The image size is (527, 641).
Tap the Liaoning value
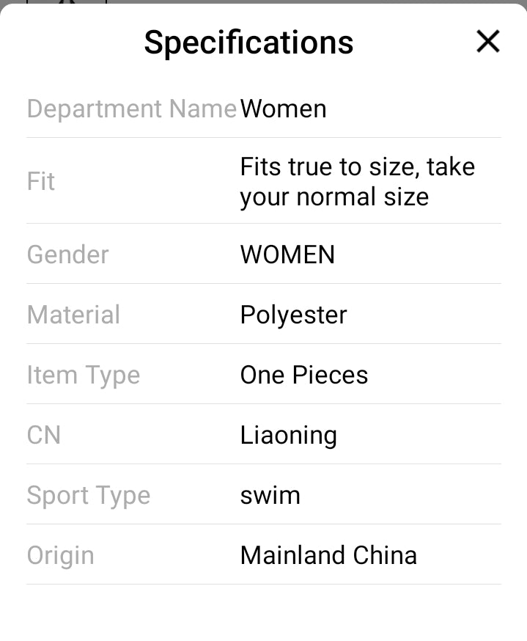click(x=288, y=435)
